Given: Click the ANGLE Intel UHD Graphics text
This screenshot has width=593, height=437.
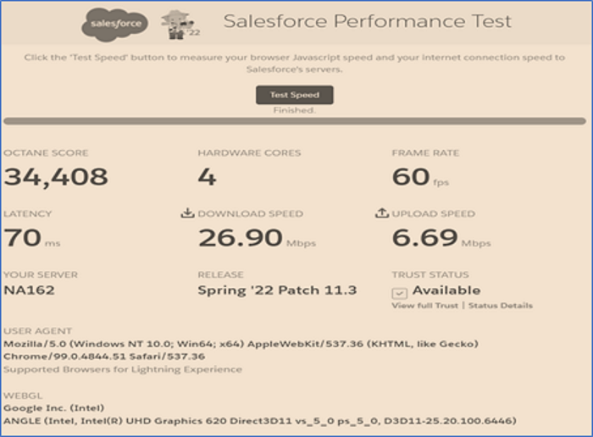Looking at the screenshot, I should tap(260, 421).
